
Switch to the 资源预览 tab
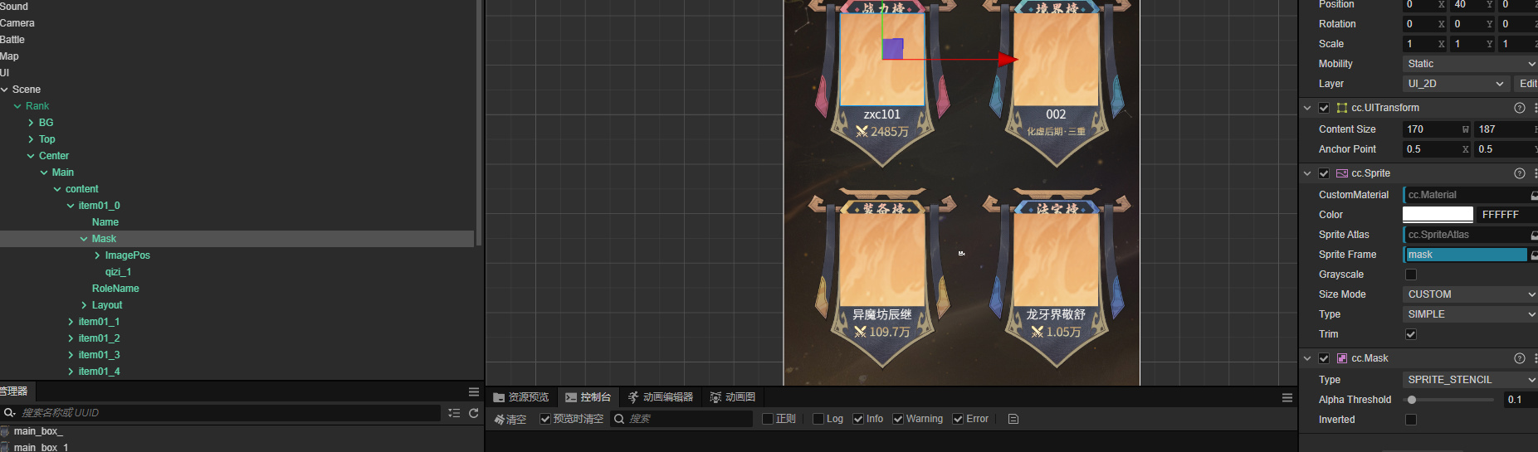520,397
